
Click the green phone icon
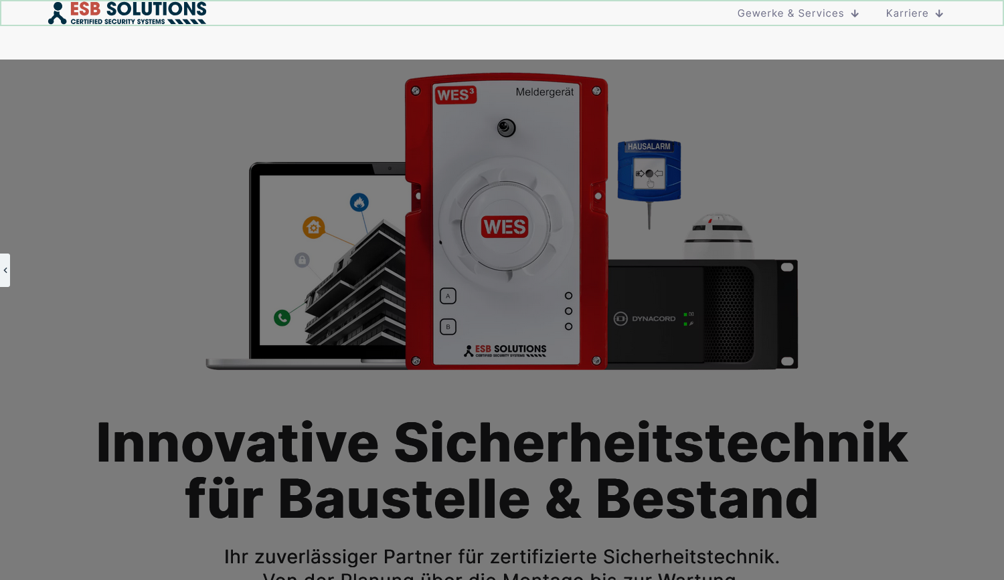click(282, 318)
